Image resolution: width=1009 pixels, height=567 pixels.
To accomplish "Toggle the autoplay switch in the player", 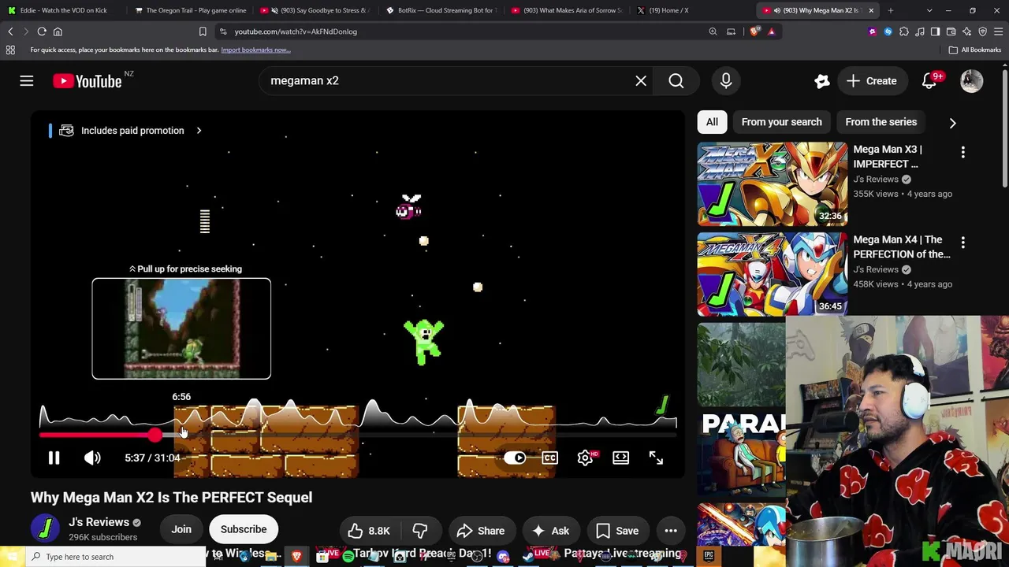I will pos(515,458).
